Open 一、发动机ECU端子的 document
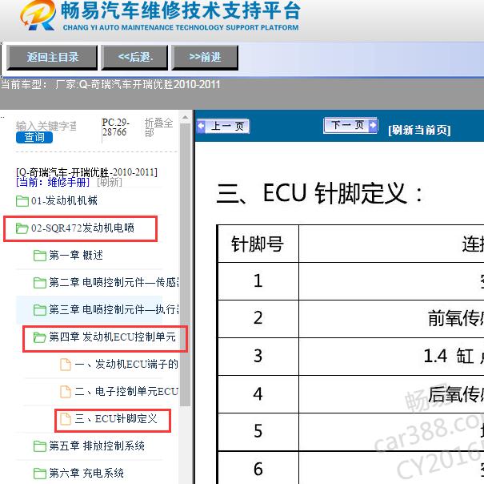The width and height of the screenshot is (484, 484). pos(126,365)
